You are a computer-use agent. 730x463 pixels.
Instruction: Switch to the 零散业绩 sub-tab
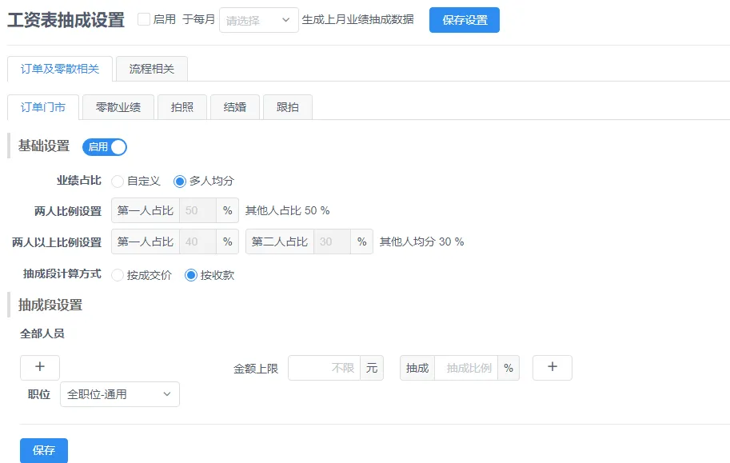pyautogui.click(x=118, y=107)
